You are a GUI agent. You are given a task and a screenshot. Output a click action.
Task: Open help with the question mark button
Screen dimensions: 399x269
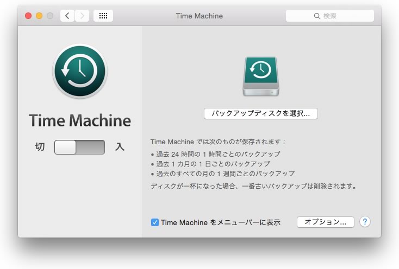pos(365,222)
